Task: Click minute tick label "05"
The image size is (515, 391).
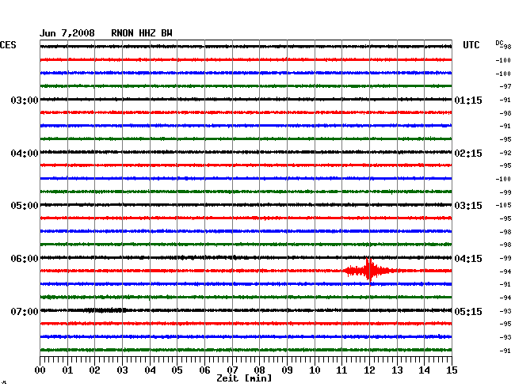Action: (x=177, y=370)
